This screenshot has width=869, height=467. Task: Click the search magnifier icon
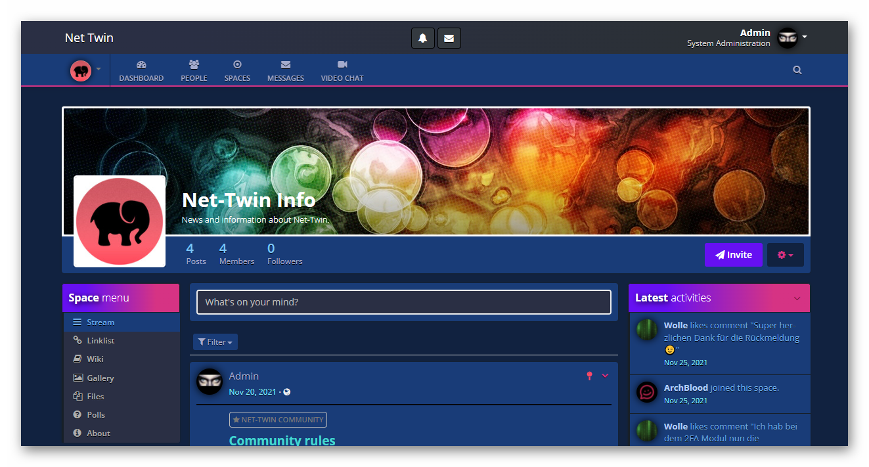(x=797, y=70)
